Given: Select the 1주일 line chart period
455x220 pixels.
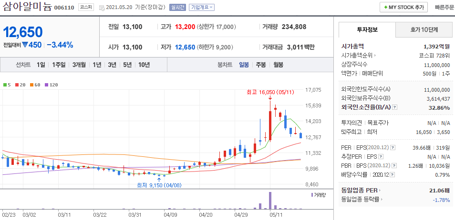Looking at the screenshot, I should [x=59, y=65].
